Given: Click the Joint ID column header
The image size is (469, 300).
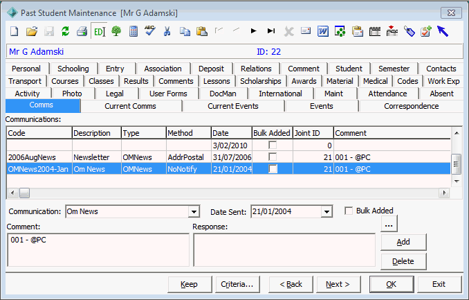Looking at the screenshot, I should point(313,133).
